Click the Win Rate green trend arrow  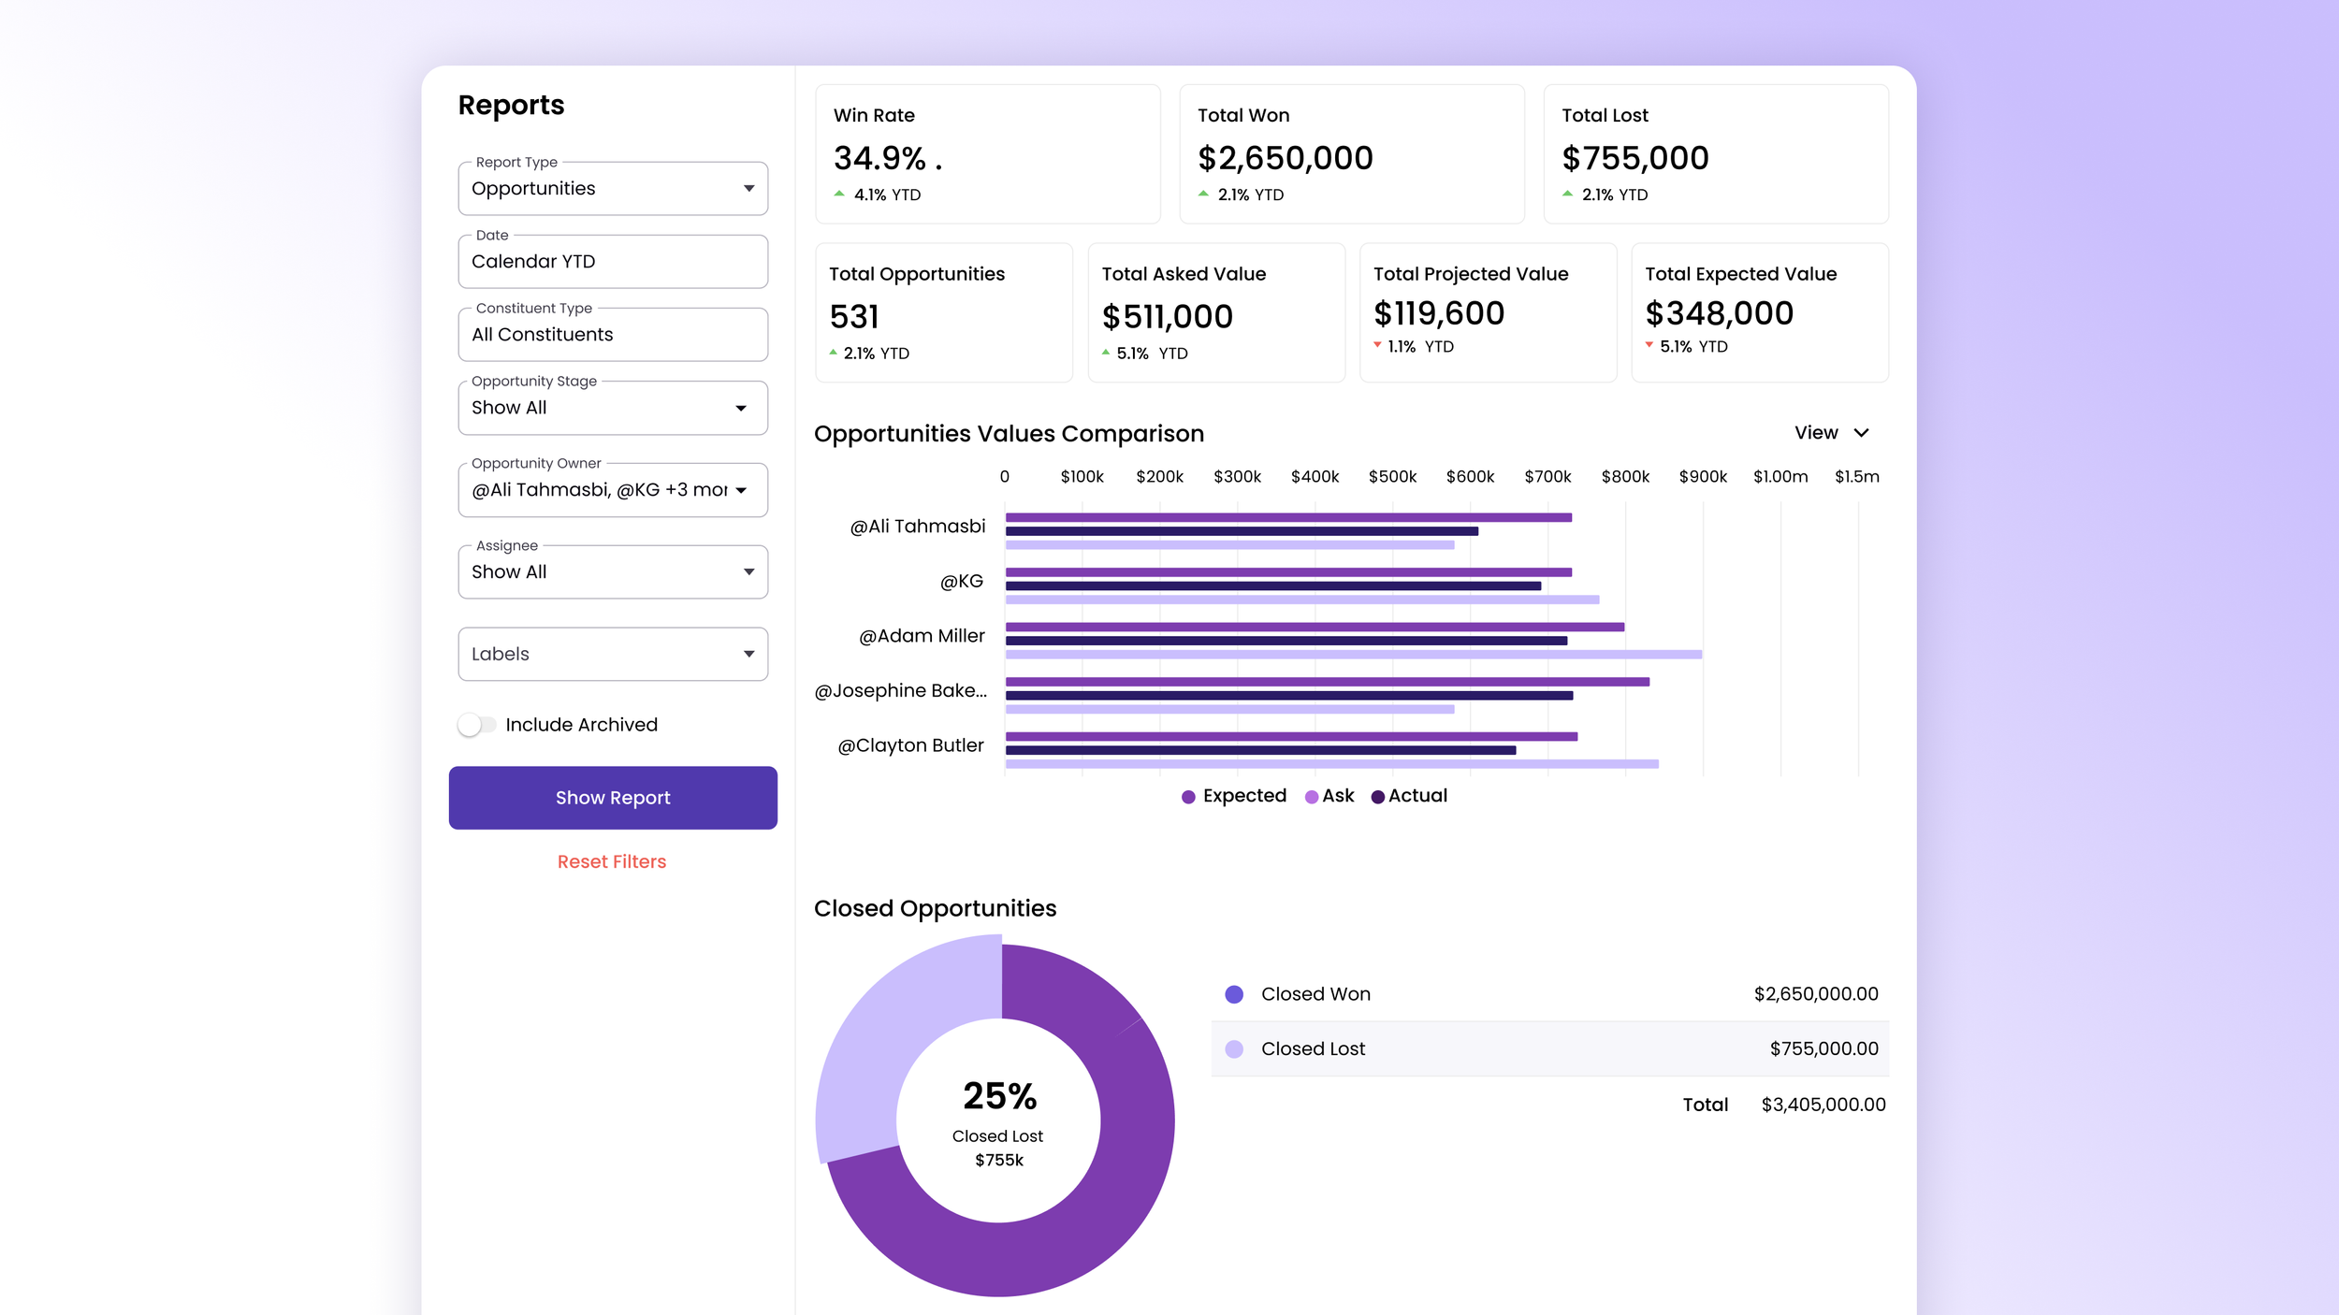point(839,195)
